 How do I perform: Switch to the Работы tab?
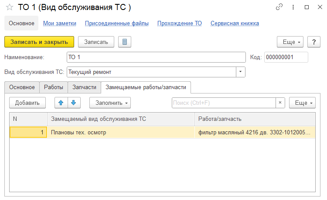[54, 87]
